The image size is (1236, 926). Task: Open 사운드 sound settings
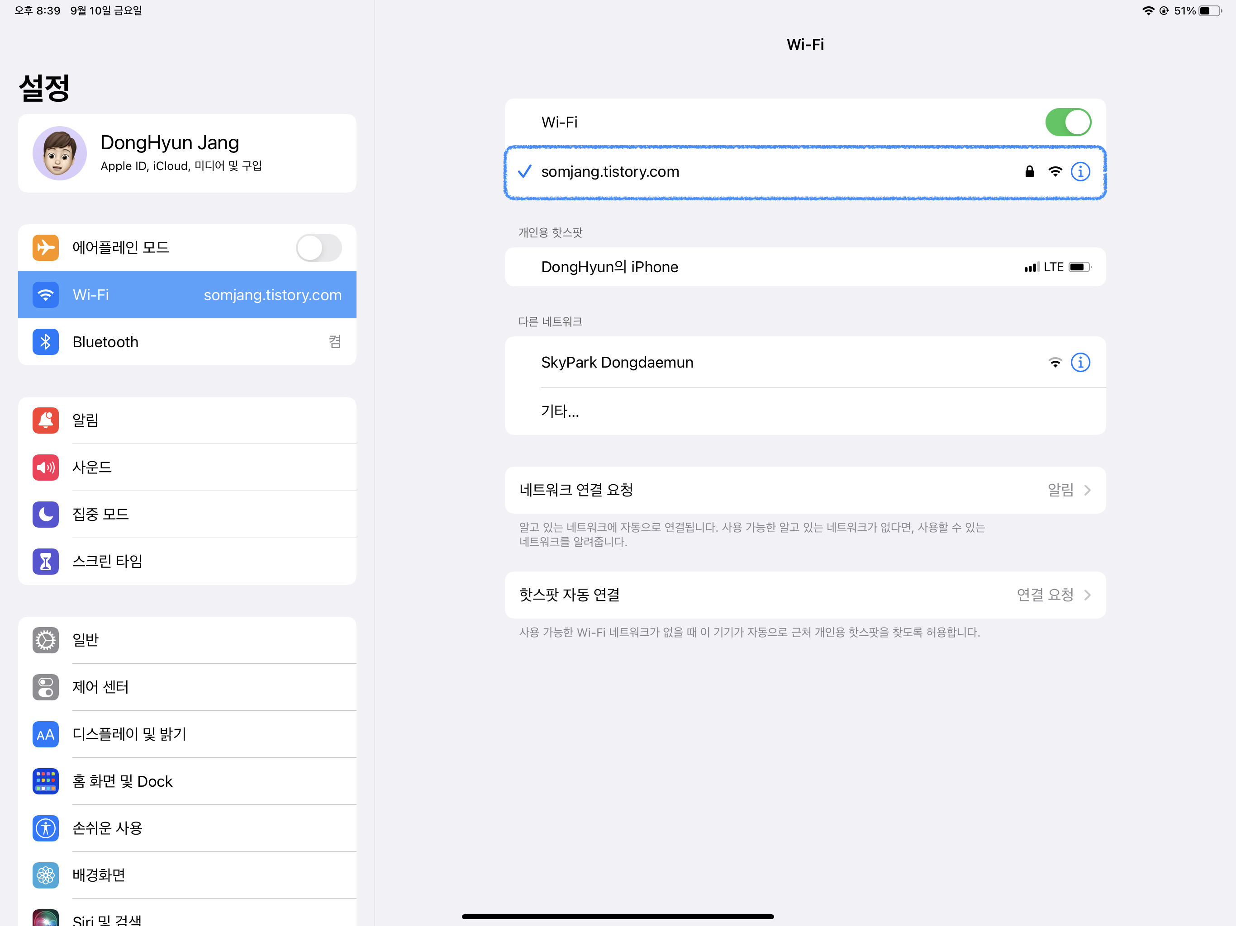tap(187, 467)
